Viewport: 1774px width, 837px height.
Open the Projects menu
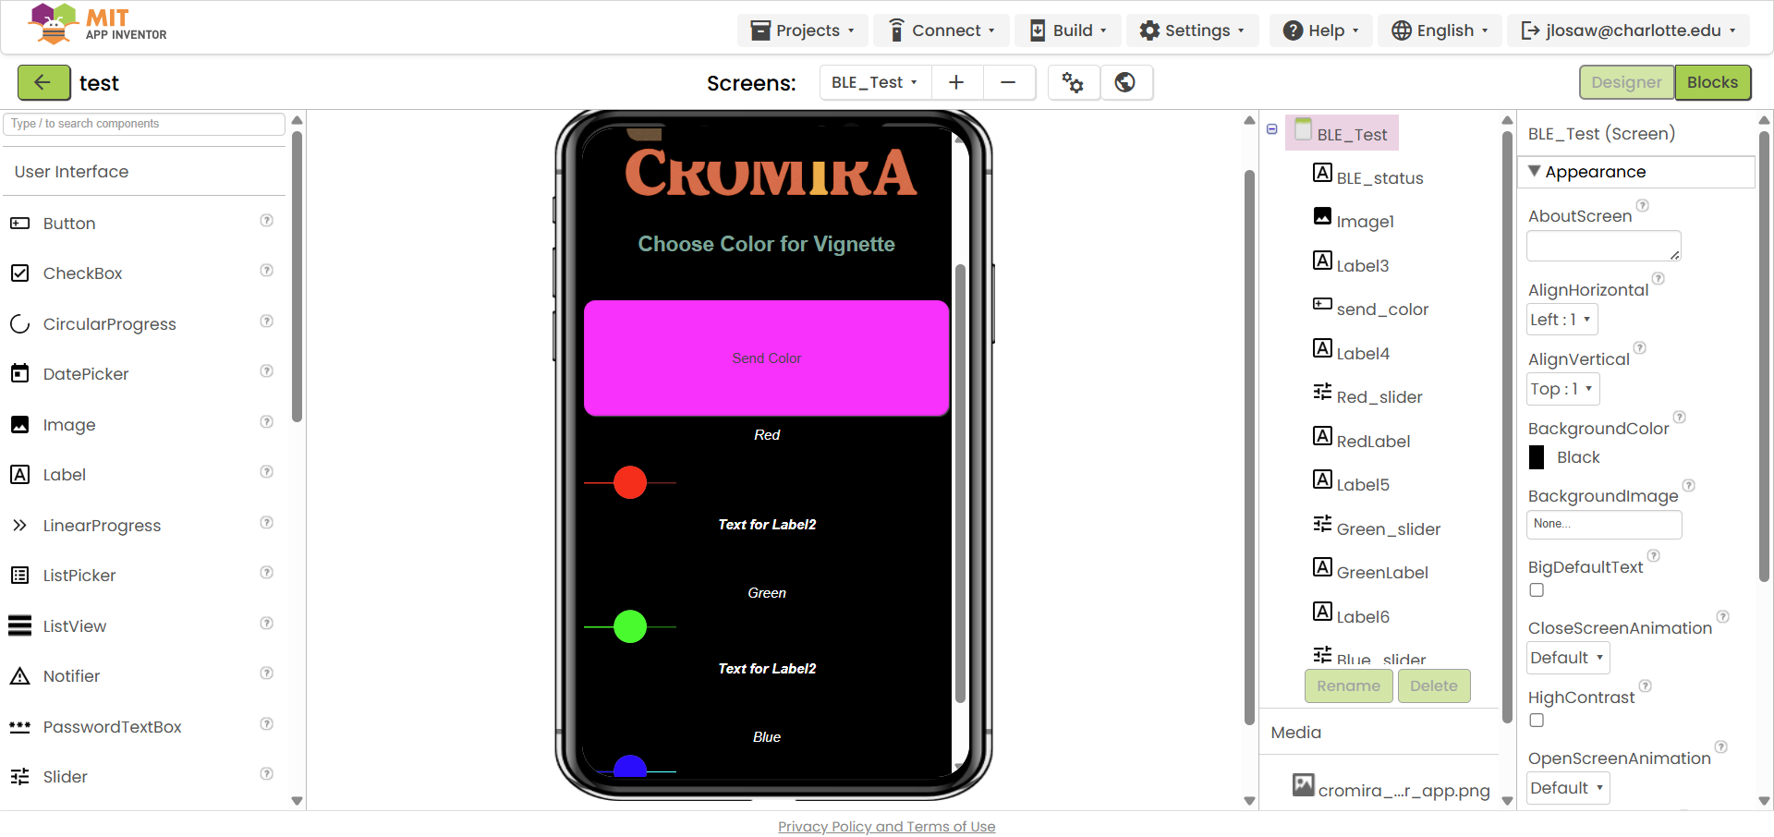pyautogui.click(x=802, y=30)
